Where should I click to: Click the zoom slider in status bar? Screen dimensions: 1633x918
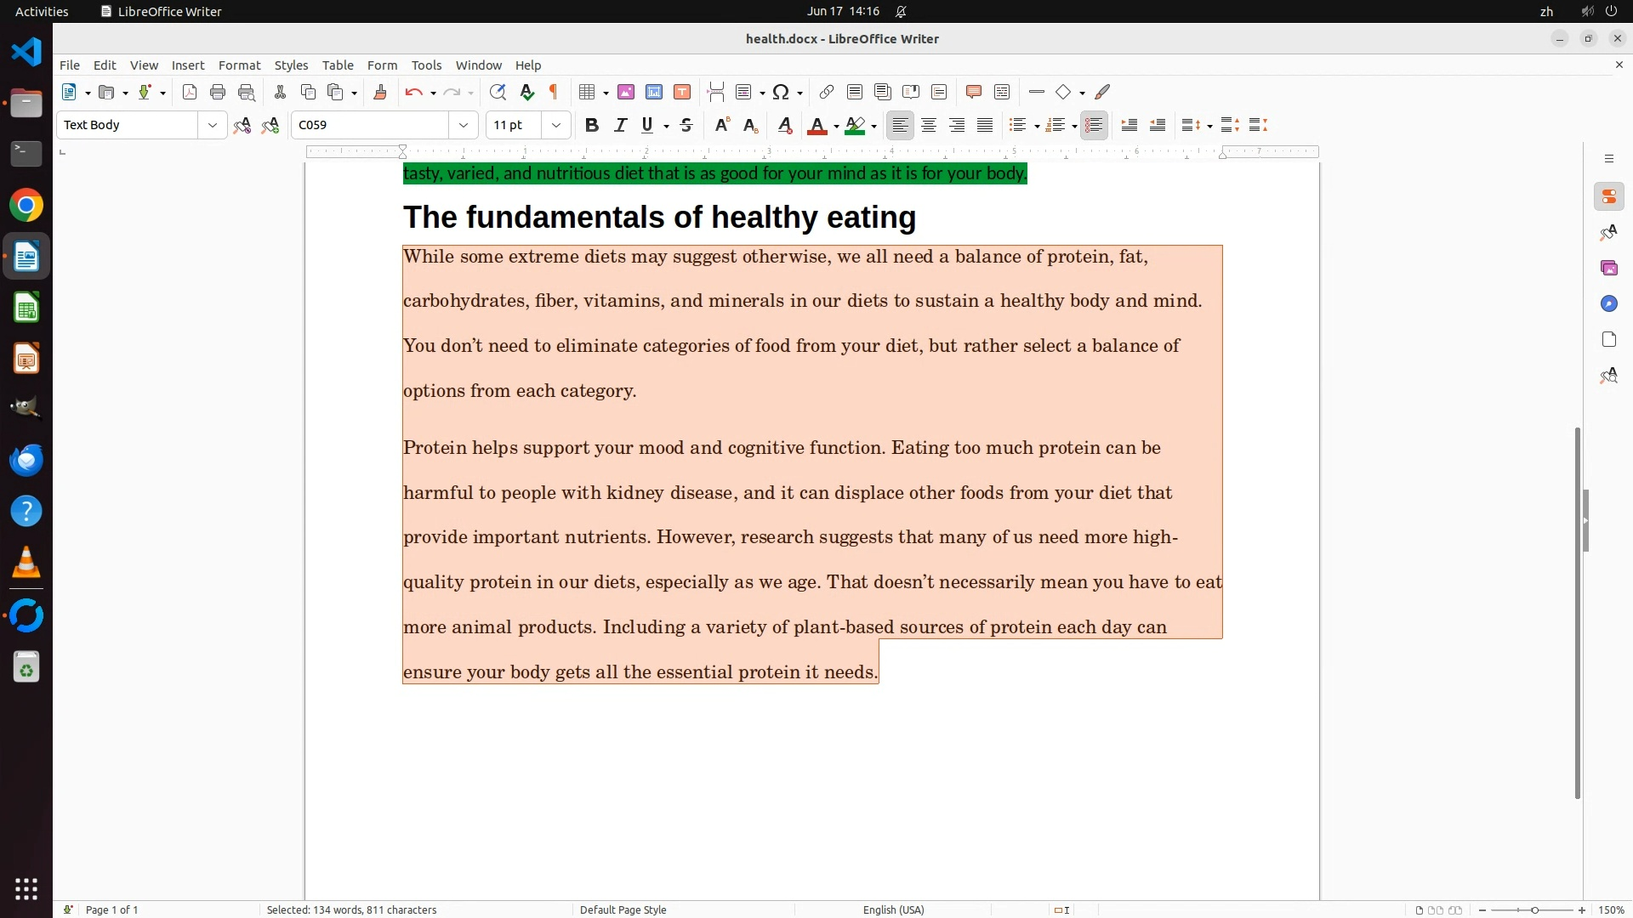click(x=1534, y=910)
